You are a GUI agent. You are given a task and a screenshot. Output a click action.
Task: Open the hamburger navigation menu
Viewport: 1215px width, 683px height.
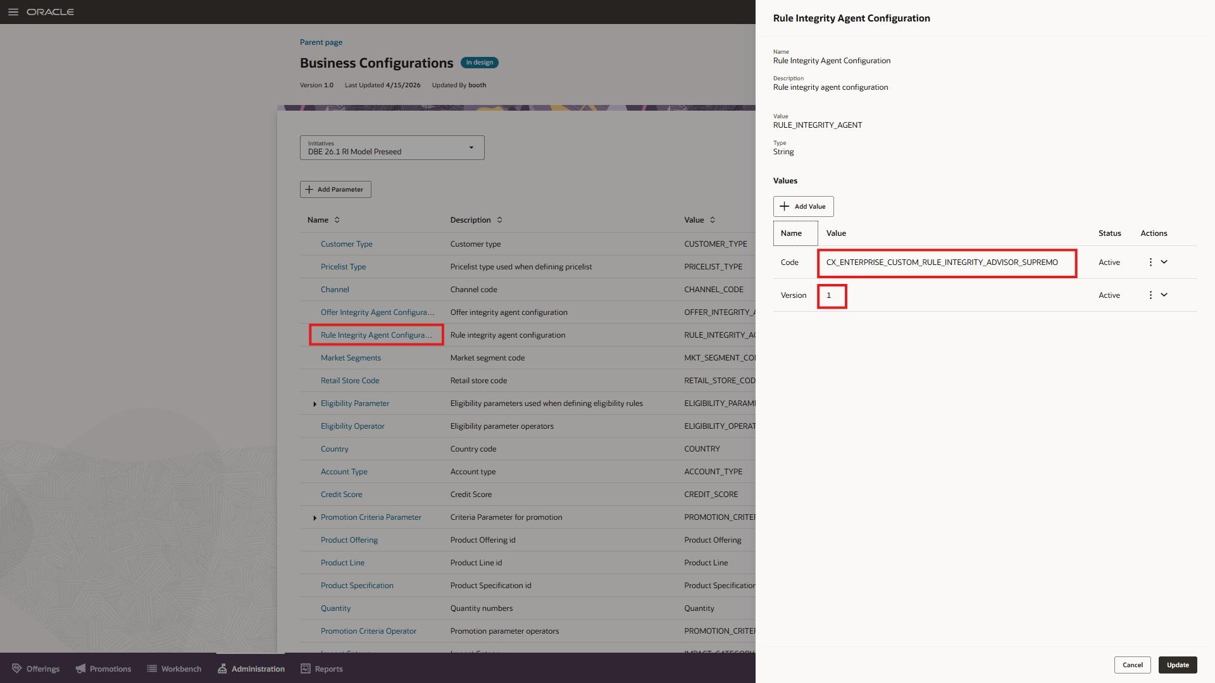13,12
